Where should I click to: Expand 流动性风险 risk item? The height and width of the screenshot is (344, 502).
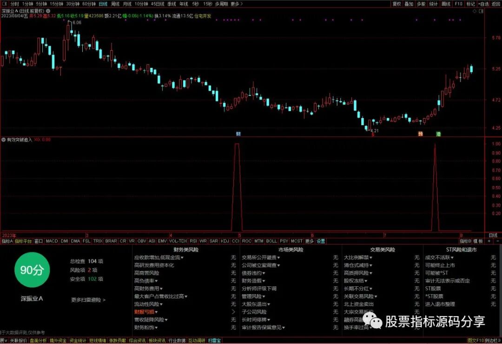tap(148, 304)
